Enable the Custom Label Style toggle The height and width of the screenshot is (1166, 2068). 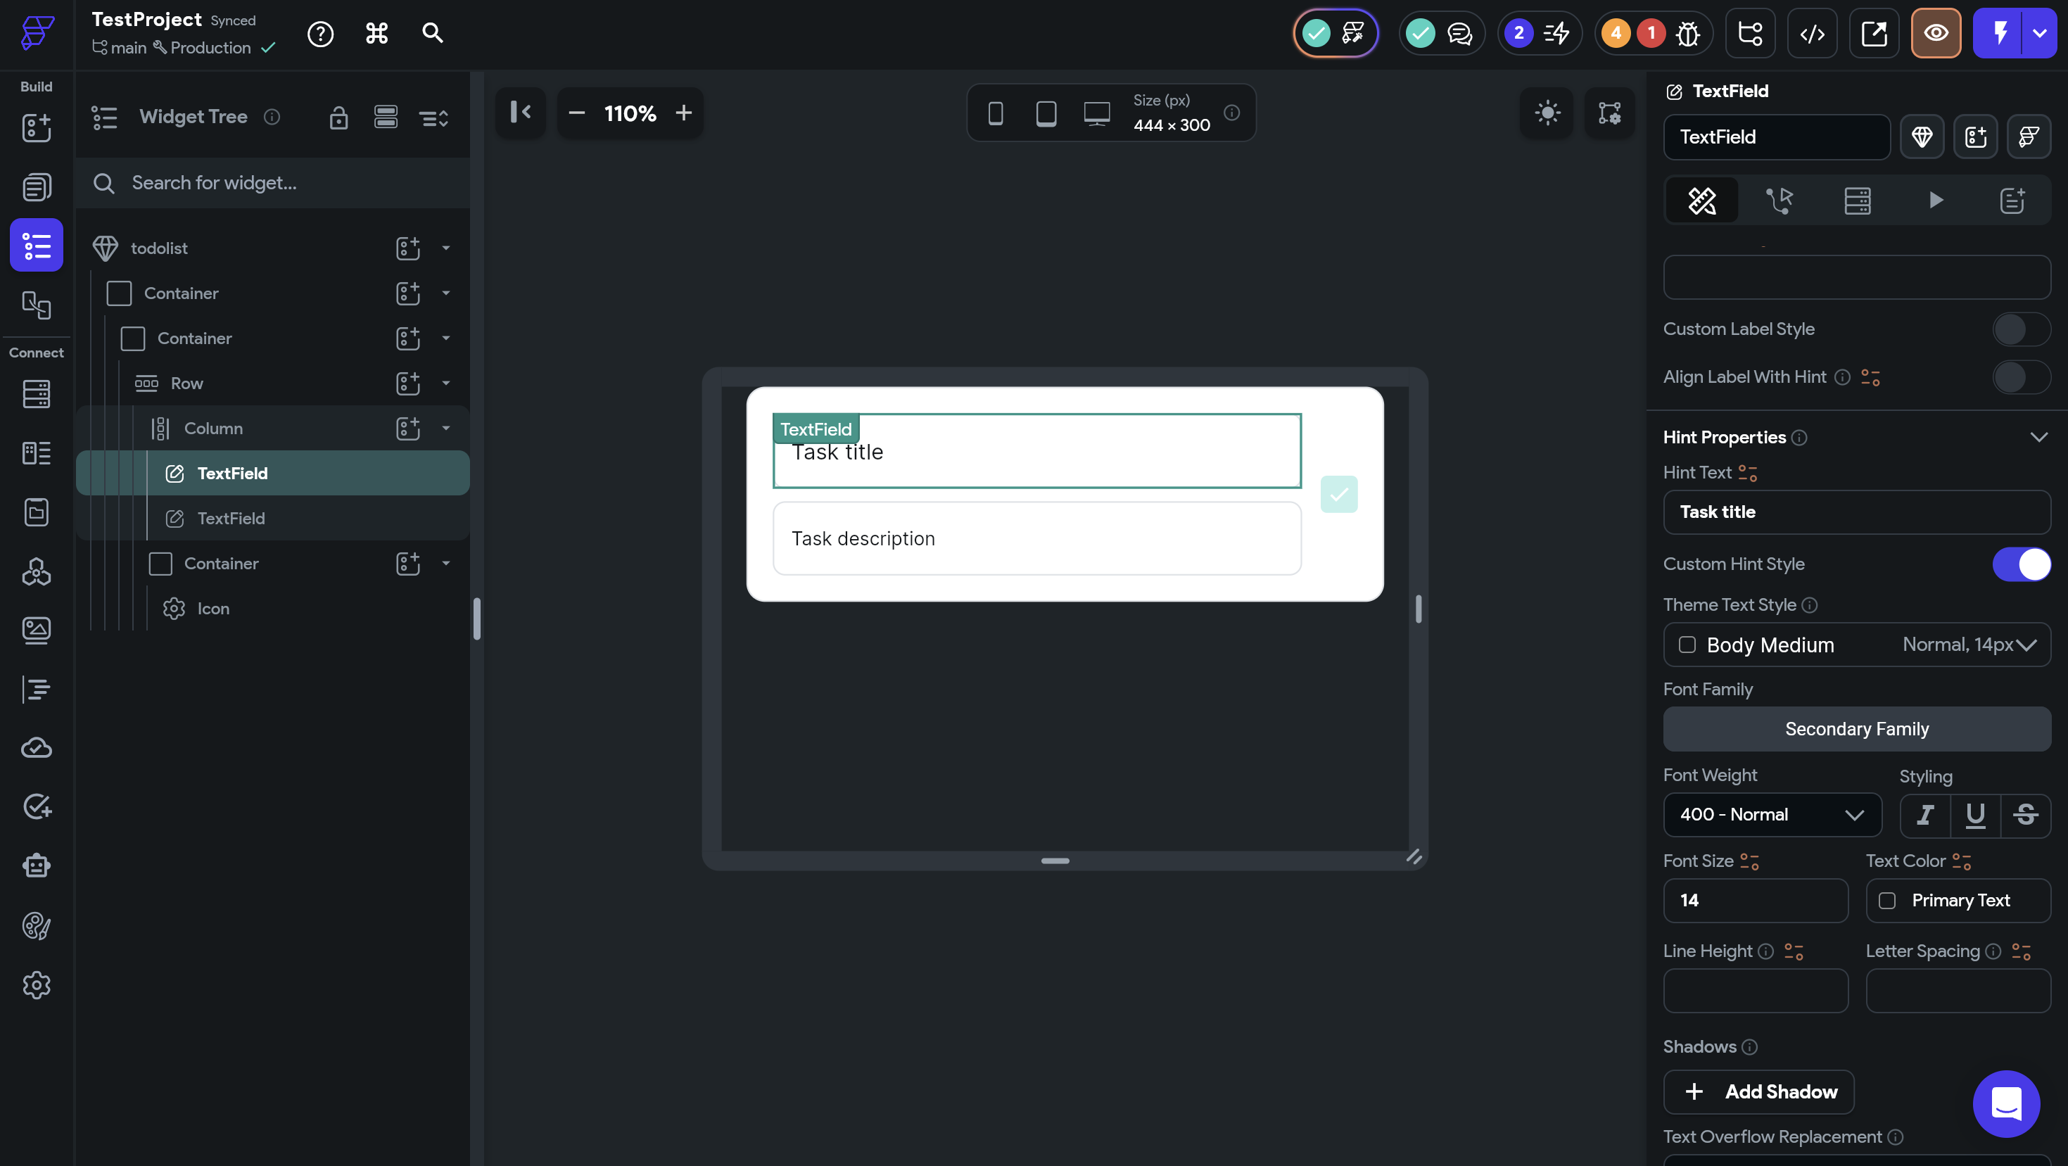click(2021, 329)
